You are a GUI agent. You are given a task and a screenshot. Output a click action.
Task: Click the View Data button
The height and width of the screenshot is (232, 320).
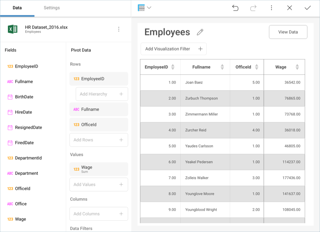(x=288, y=32)
